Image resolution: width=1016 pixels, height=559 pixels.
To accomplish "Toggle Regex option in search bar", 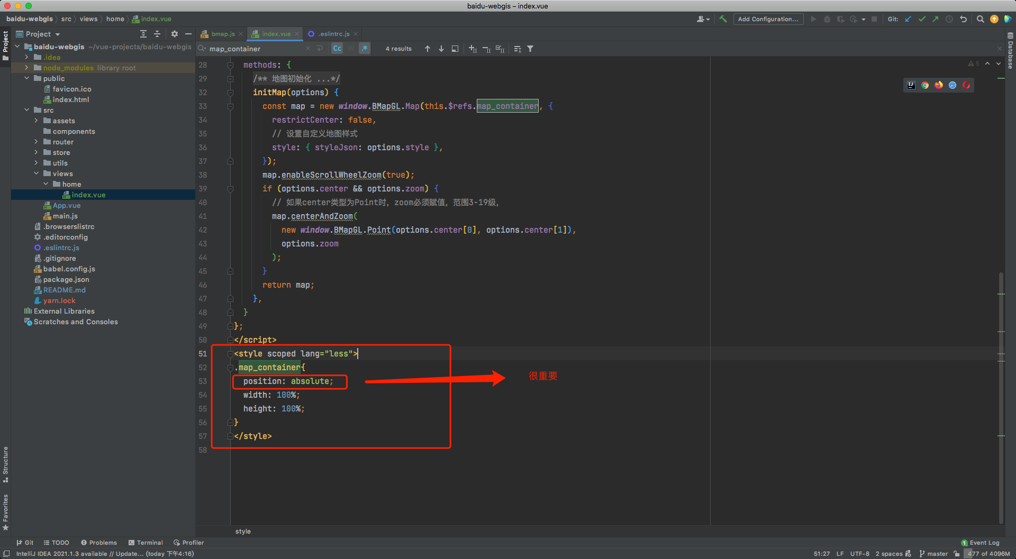I will (365, 49).
